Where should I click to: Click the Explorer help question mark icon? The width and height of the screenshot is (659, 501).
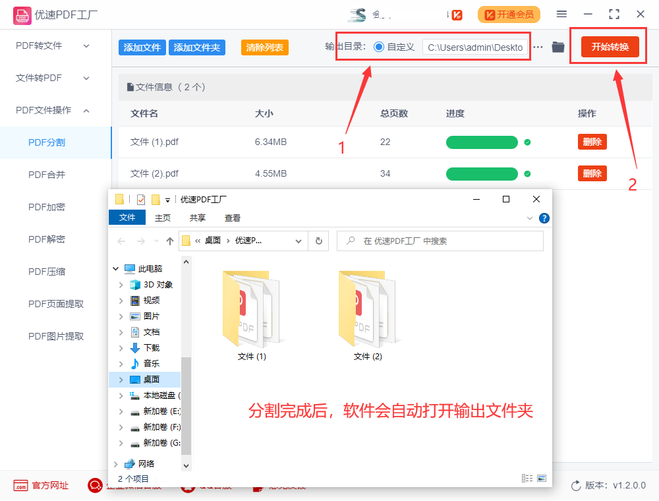[544, 218]
